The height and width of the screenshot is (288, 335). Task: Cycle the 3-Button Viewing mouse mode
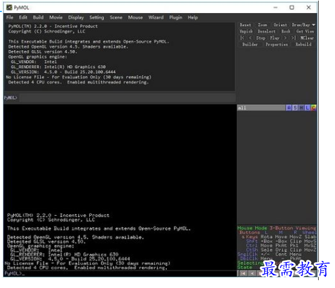(293, 228)
